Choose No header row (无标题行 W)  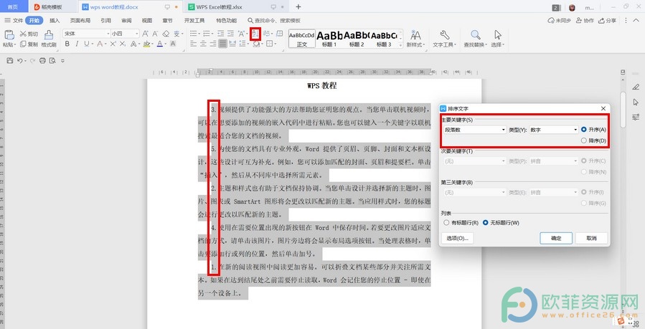tap(486, 223)
